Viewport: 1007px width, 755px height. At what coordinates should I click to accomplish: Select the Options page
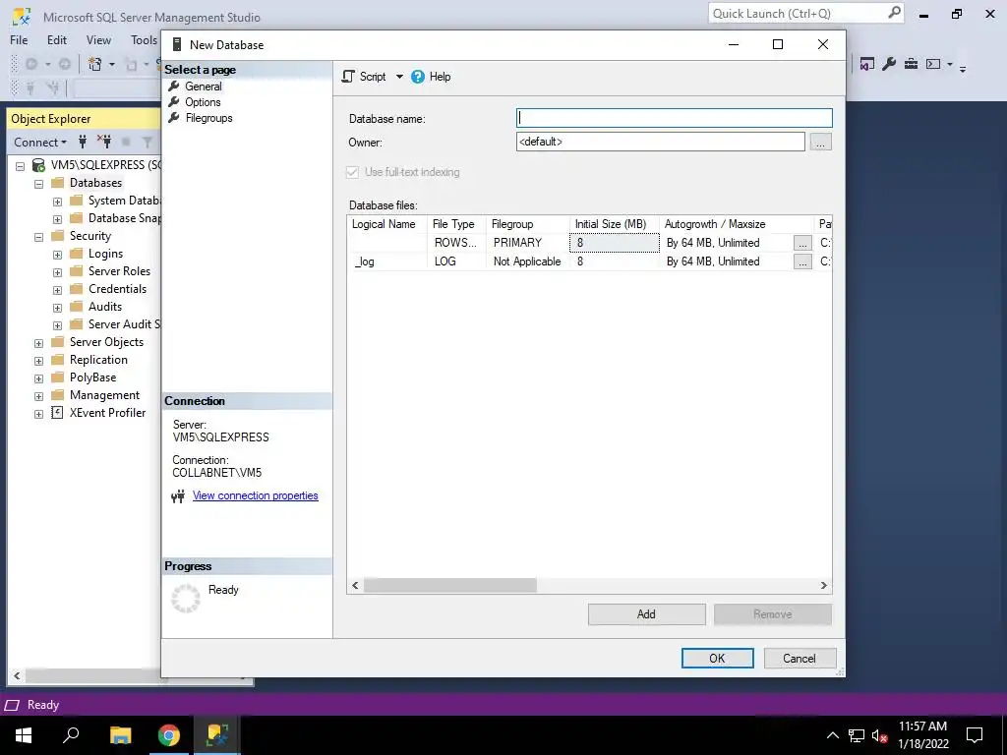coord(203,102)
